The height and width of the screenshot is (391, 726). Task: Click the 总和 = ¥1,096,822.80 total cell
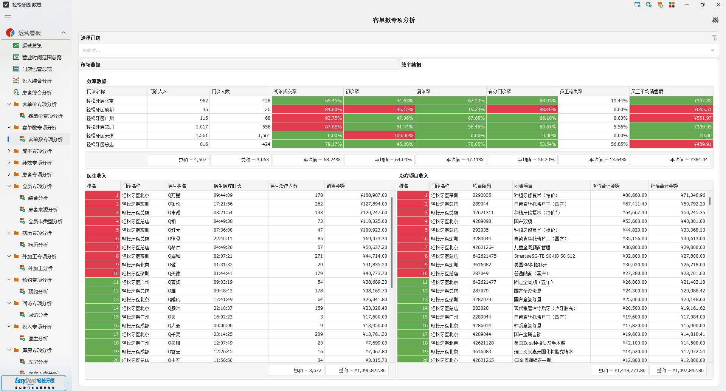point(357,371)
